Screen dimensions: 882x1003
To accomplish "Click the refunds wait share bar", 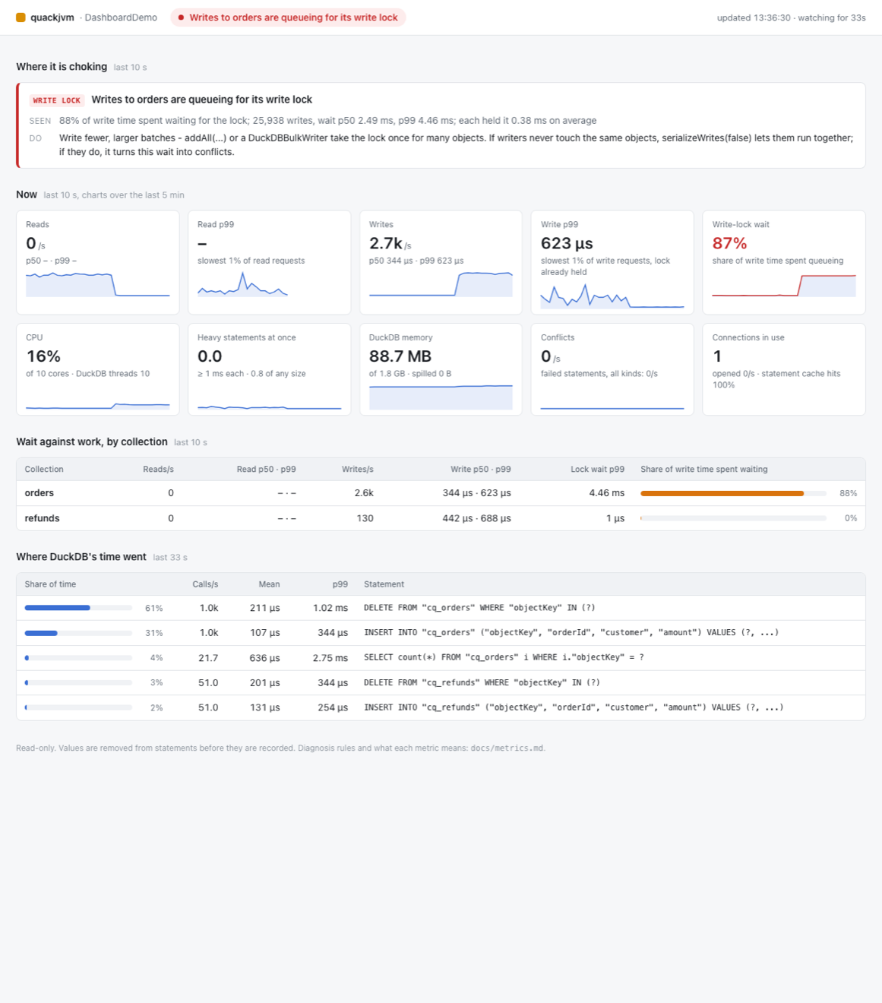I will 733,518.
